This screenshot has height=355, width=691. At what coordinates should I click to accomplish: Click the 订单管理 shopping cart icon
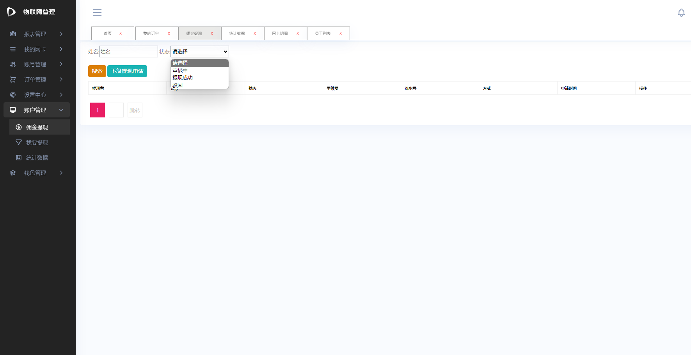(13, 80)
